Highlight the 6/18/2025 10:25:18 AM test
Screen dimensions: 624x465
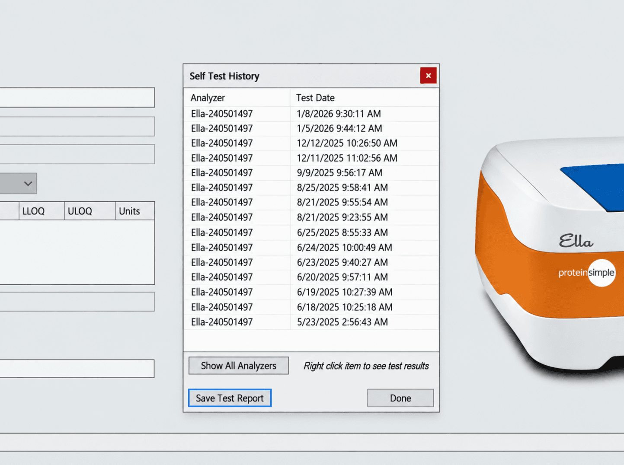(x=311, y=307)
